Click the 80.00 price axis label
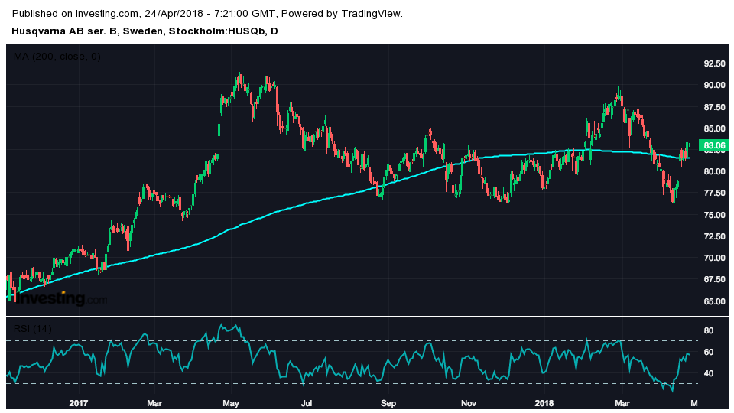Image resolution: width=734 pixels, height=413 pixels. tap(714, 171)
